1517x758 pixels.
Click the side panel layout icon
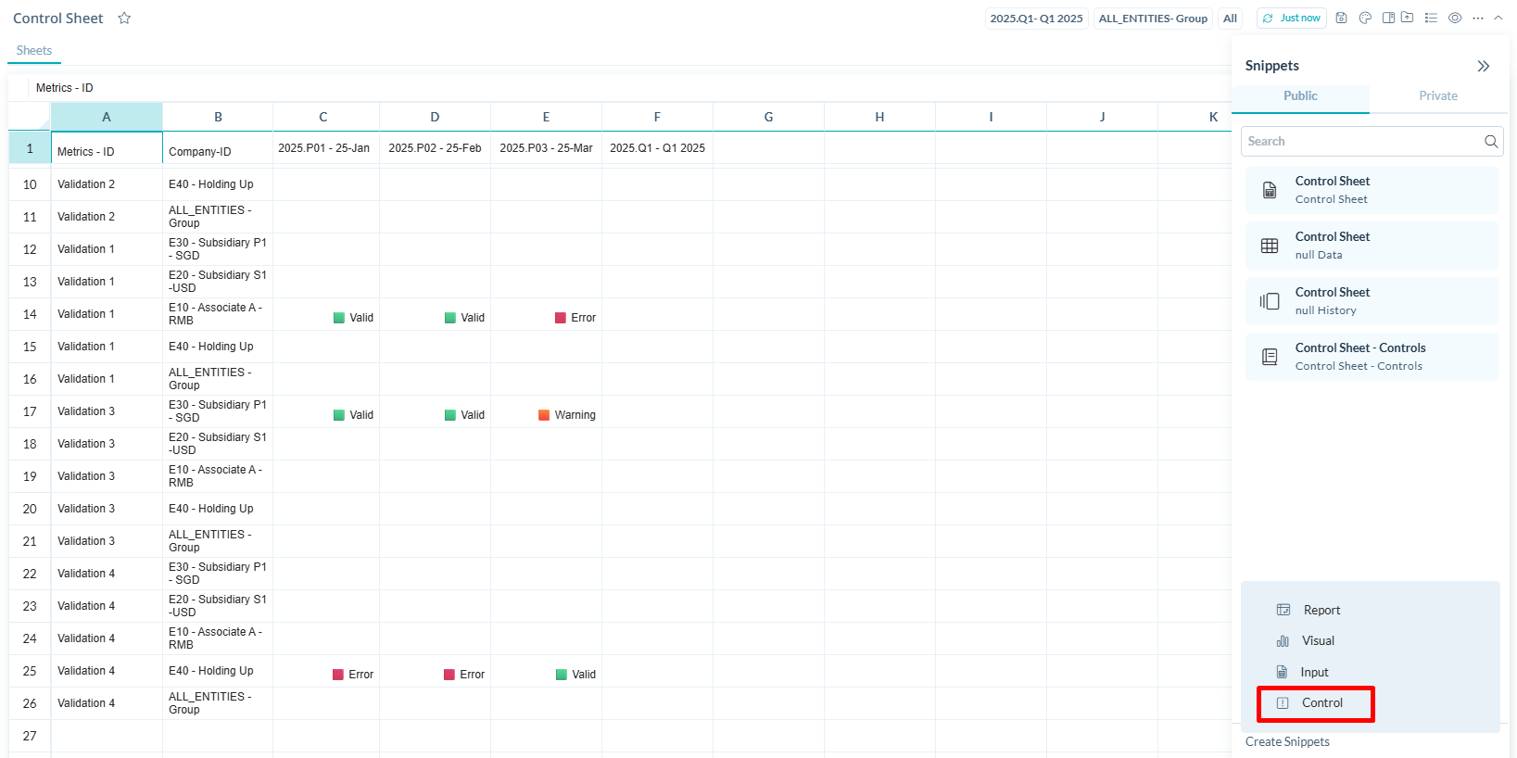tap(1388, 18)
